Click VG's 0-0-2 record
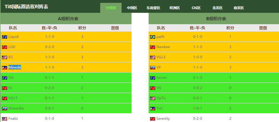The width and height of the screenshot is (279, 122). tap(198, 88)
